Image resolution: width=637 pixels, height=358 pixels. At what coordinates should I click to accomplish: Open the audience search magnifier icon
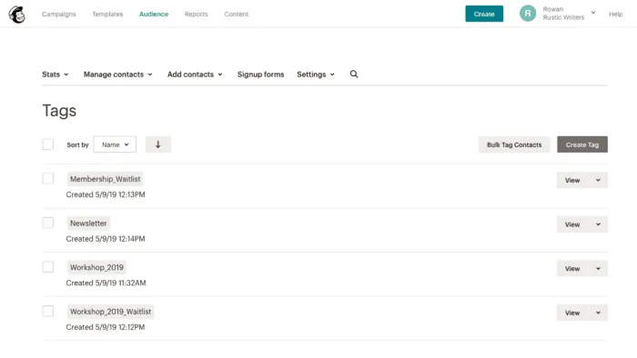(354, 75)
